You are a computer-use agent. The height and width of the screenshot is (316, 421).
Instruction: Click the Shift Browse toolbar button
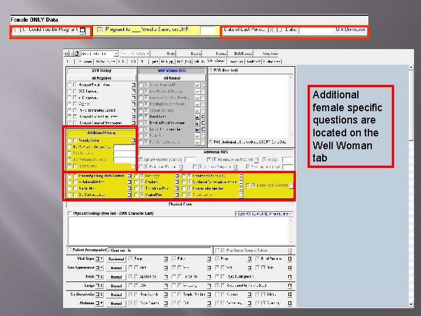click(240, 54)
